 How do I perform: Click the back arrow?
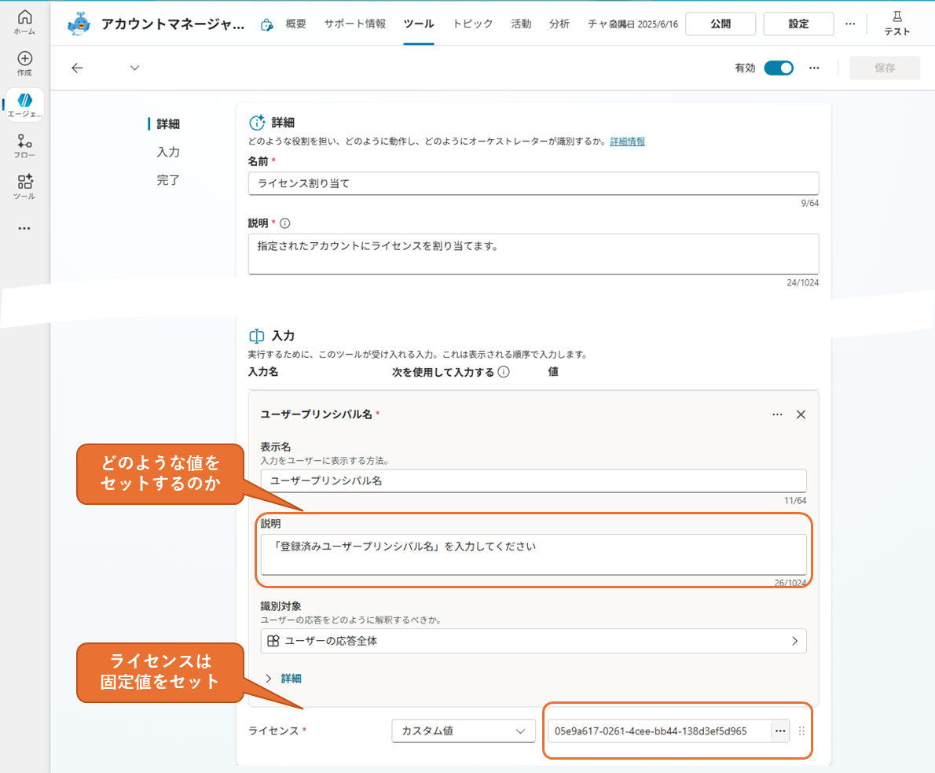point(77,68)
